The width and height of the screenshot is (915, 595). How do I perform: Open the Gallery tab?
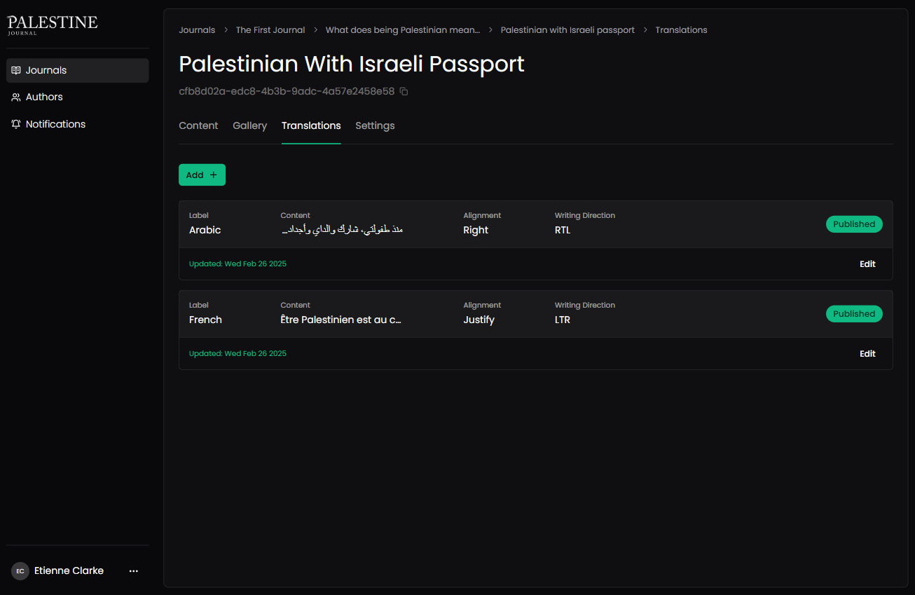pos(249,126)
